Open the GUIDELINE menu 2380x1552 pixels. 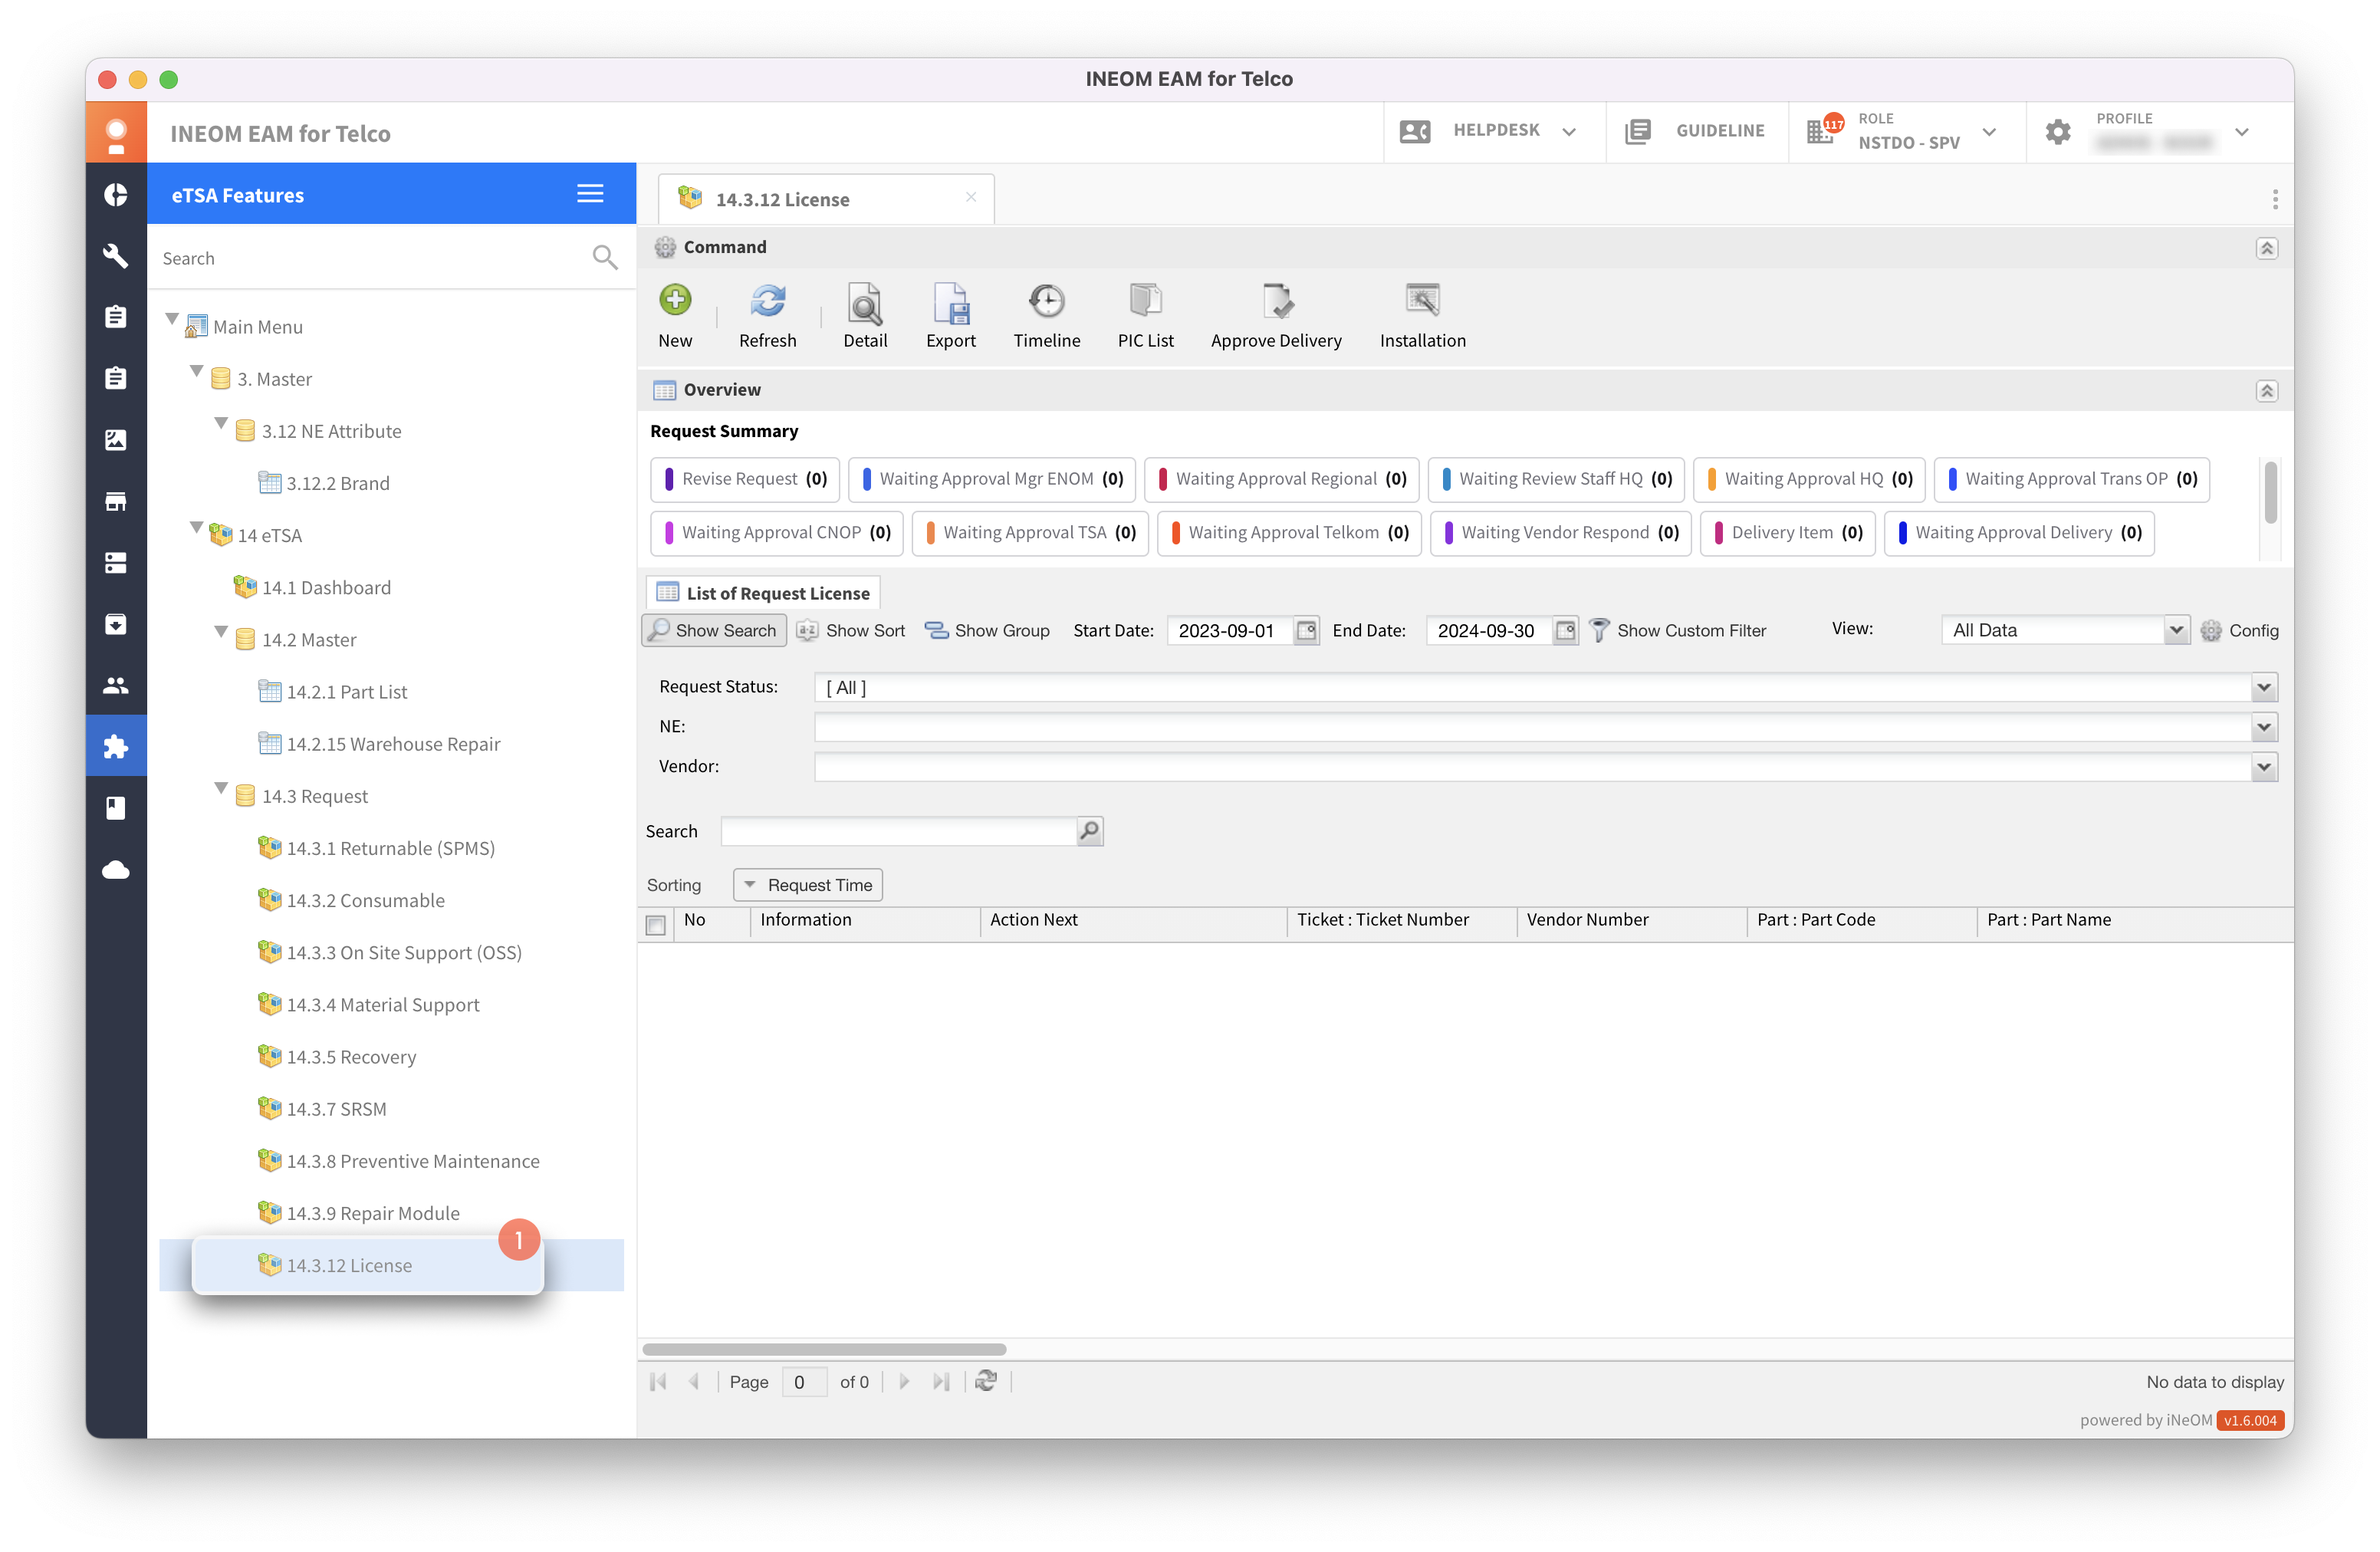coord(1696,131)
